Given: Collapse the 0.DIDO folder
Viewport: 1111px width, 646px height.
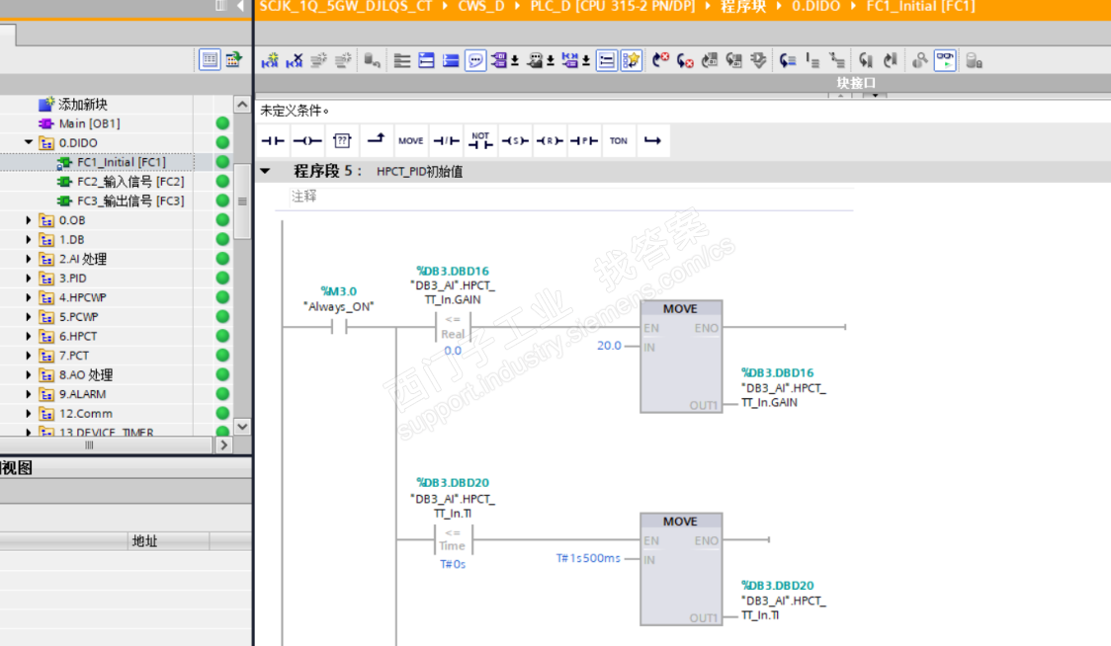Looking at the screenshot, I should (x=29, y=142).
